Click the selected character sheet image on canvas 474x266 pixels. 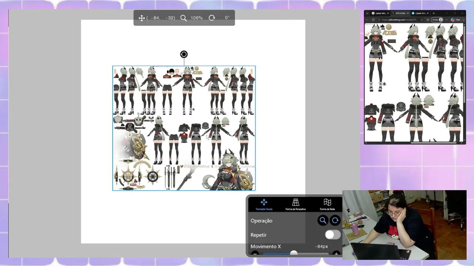tap(184, 128)
